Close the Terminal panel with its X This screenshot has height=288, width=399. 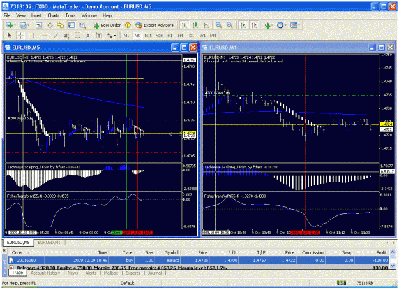[x=4, y=250]
